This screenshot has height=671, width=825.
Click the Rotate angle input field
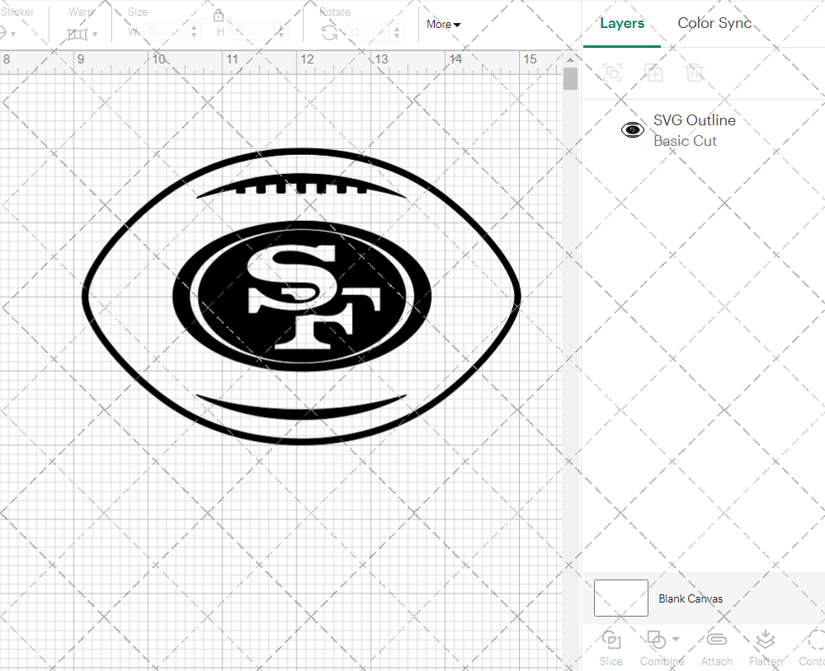coord(369,31)
